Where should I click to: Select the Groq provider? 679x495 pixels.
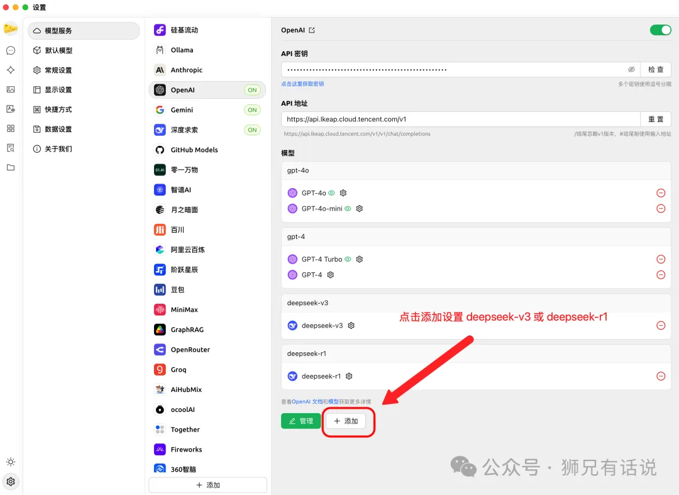point(207,369)
